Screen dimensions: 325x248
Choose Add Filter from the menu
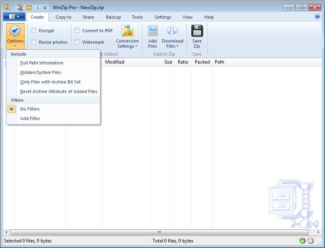tap(53, 118)
